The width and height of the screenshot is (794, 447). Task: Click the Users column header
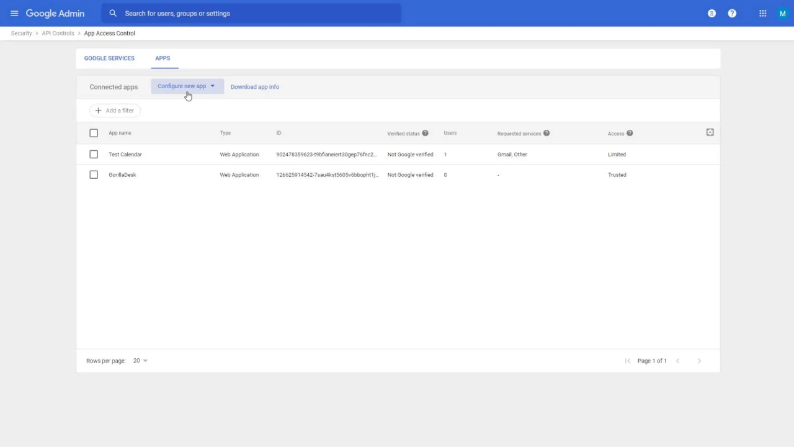[x=450, y=133]
